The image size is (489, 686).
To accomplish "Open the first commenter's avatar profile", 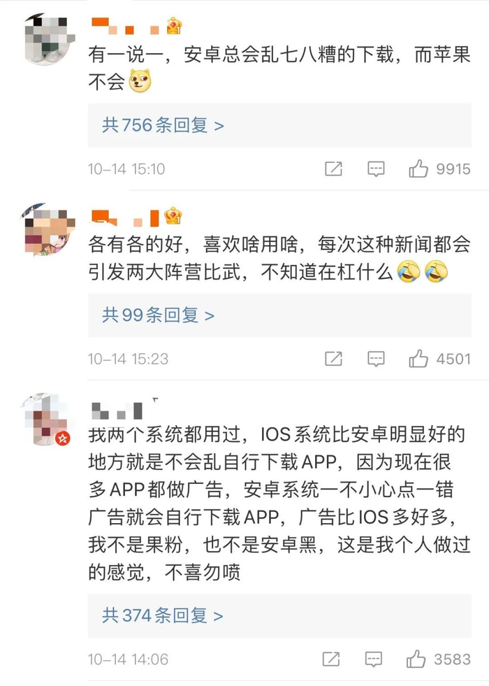I will [x=49, y=38].
